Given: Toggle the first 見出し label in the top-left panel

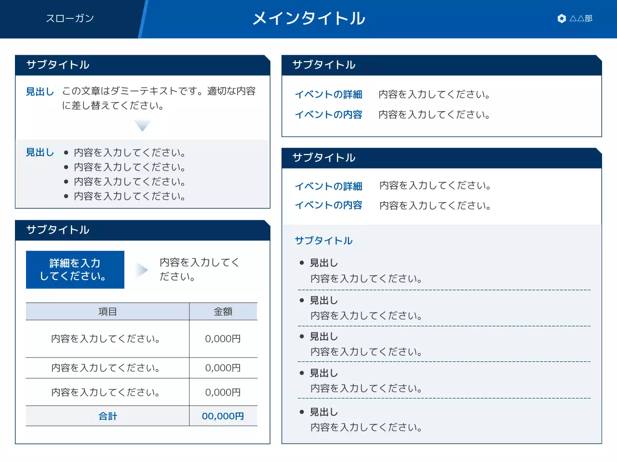Looking at the screenshot, I should point(40,91).
